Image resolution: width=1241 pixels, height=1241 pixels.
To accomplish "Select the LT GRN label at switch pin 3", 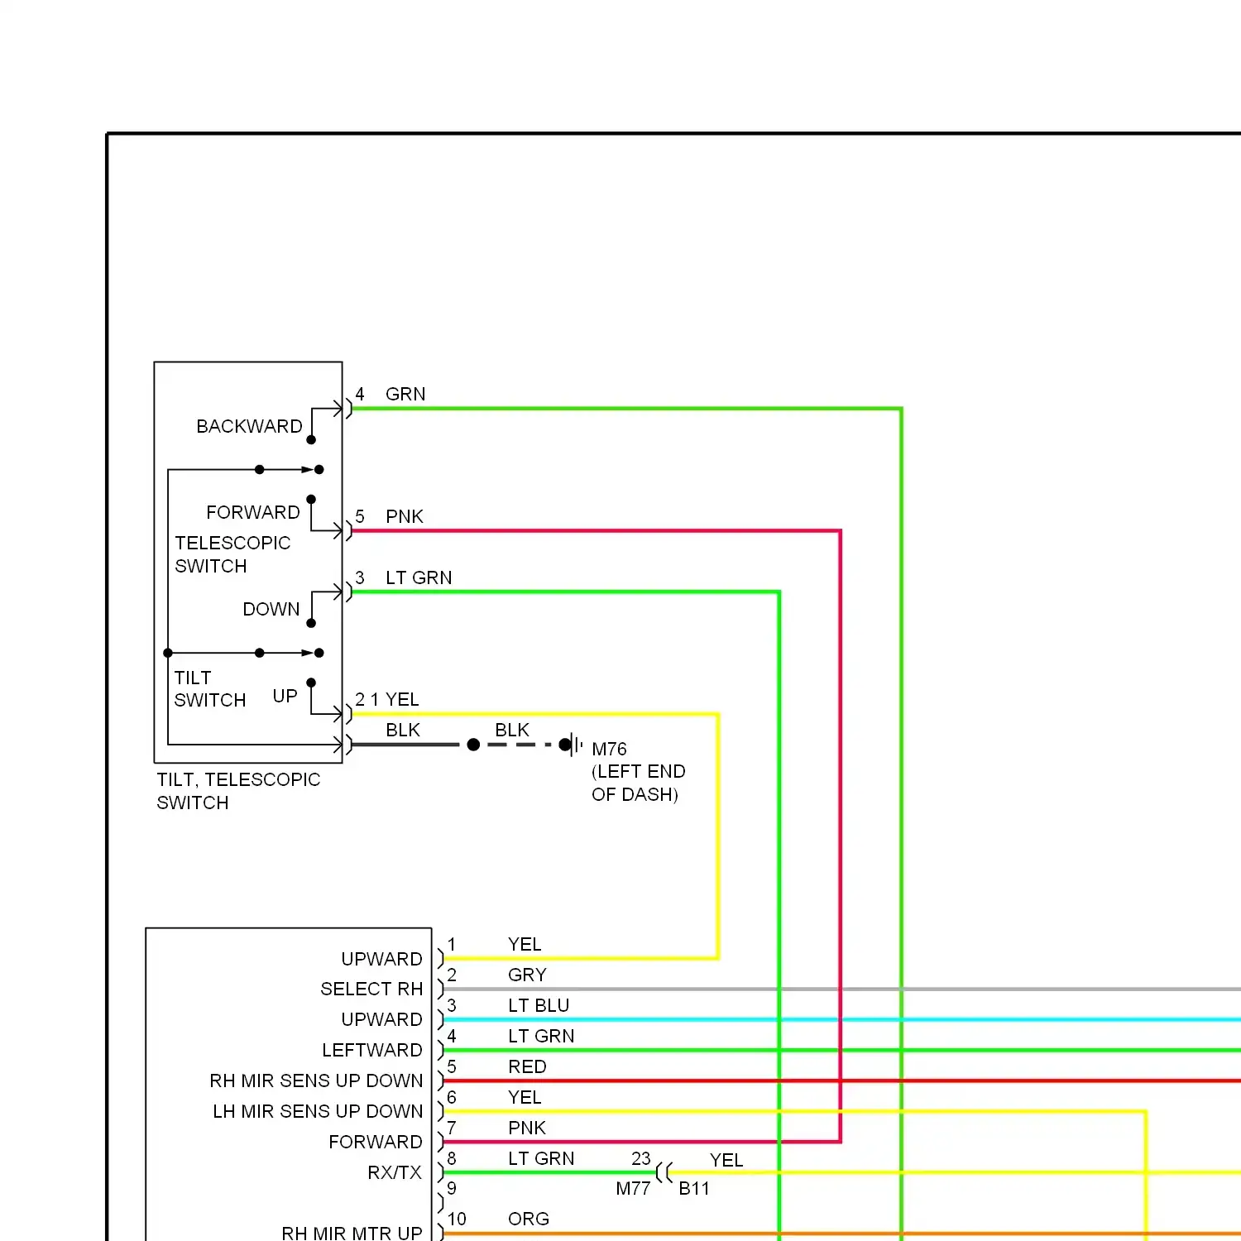I will 419,577.
